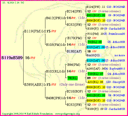Select green B801(BOP) .08 under B214(JPN)

tap(96, 15)
